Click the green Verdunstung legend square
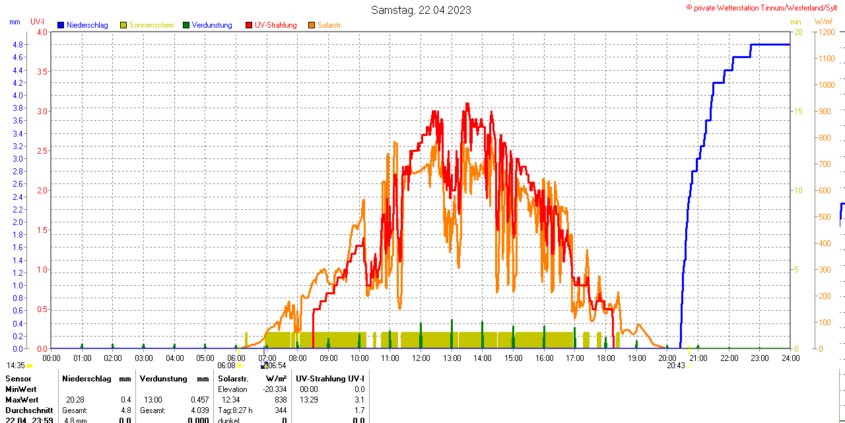The width and height of the screenshot is (845, 423). click(186, 25)
